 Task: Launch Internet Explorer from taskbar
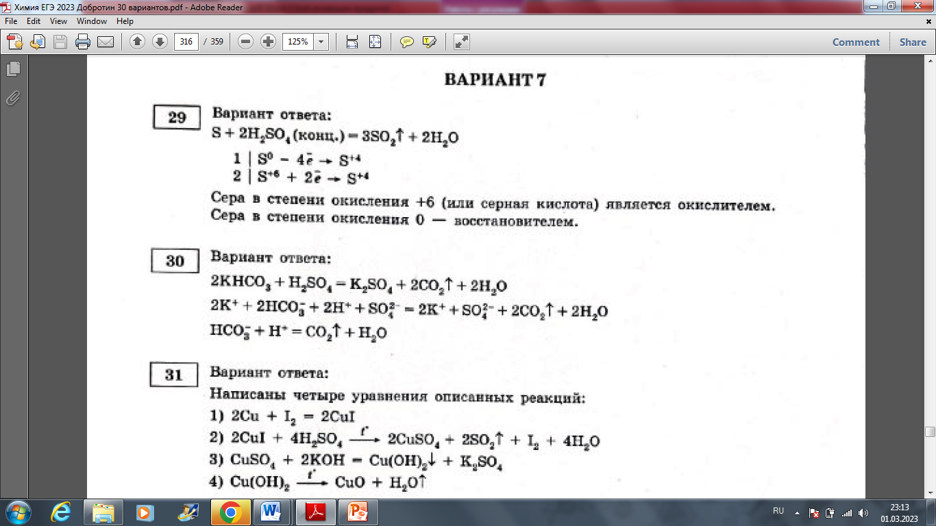point(61,512)
